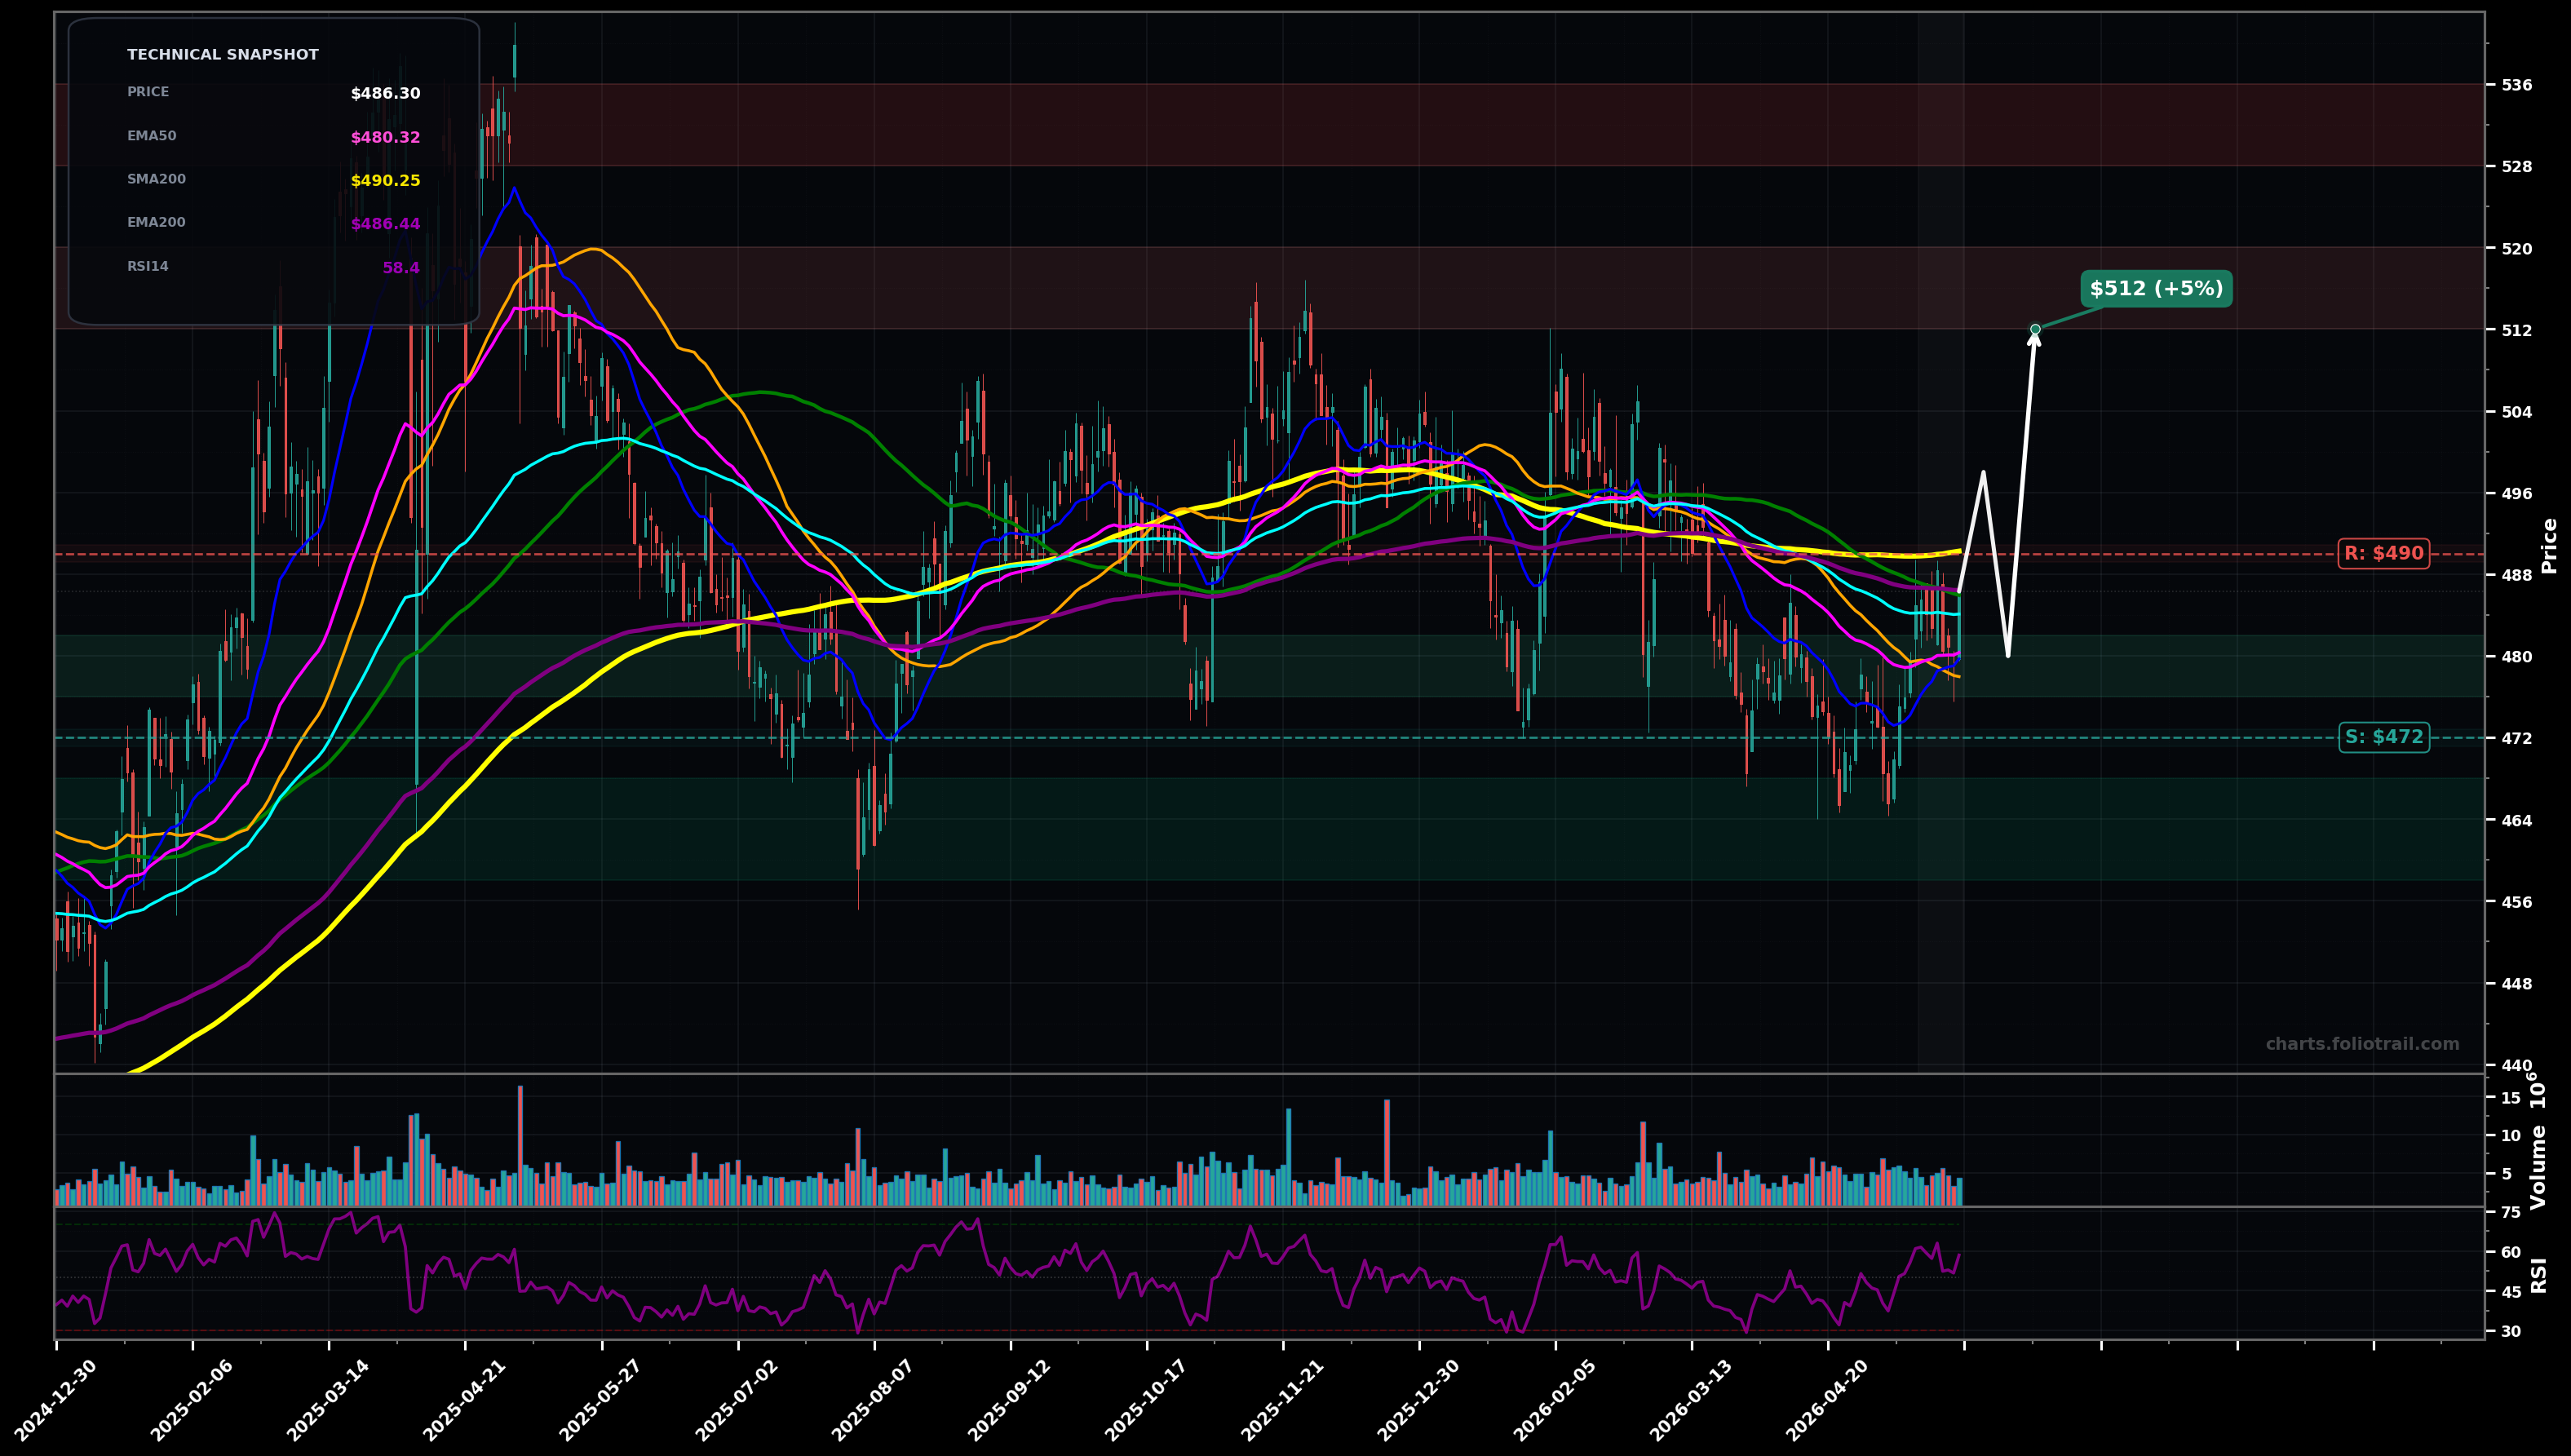Click the price target dot marker
The width and height of the screenshot is (2571, 1456).
coord(2035,329)
